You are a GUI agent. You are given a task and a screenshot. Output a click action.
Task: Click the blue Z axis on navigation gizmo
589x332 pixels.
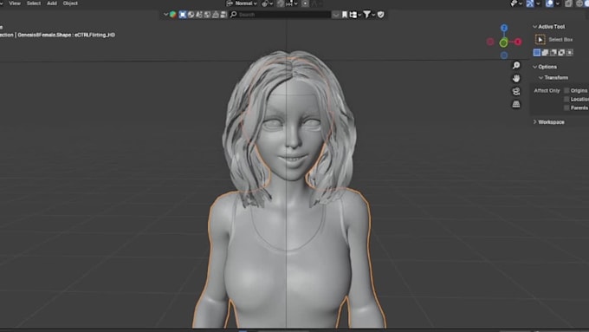(x=504, y=28)
